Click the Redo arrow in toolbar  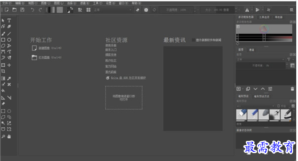pyautogui.click(x=40, y=10)
